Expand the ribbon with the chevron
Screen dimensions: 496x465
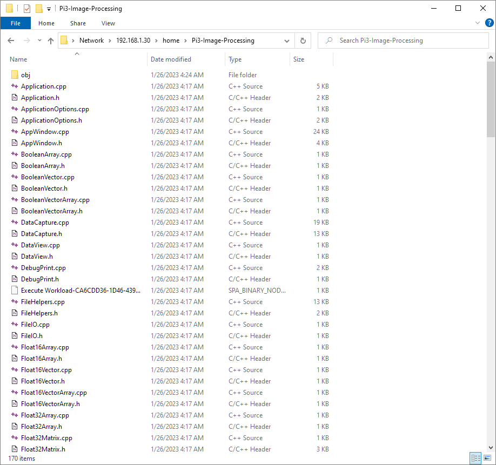[478, 23]
